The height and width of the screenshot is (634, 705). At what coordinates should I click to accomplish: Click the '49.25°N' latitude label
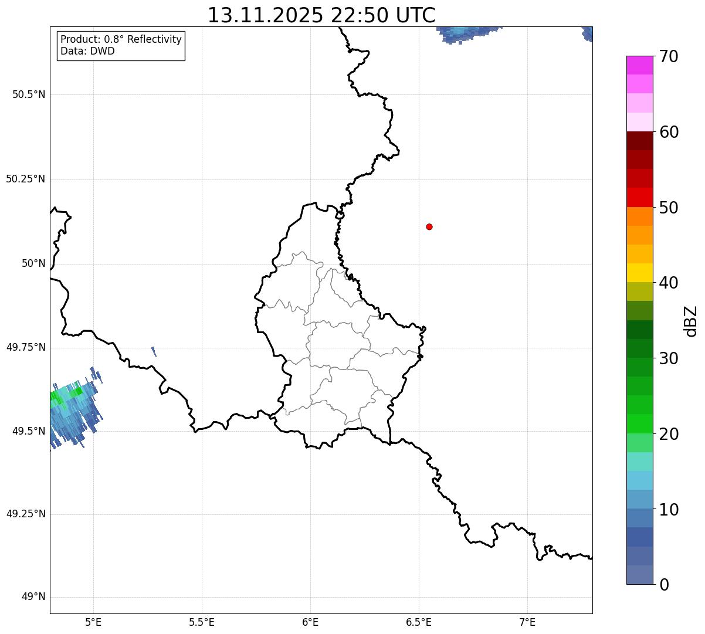[26, 514]
